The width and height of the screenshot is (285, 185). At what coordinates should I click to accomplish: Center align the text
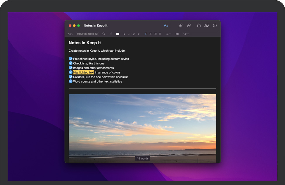(151, 34)
